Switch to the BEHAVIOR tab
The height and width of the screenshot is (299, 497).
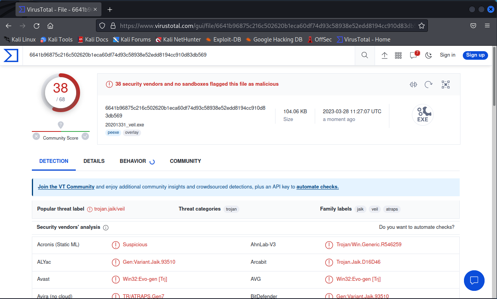[x=133, y=161]
